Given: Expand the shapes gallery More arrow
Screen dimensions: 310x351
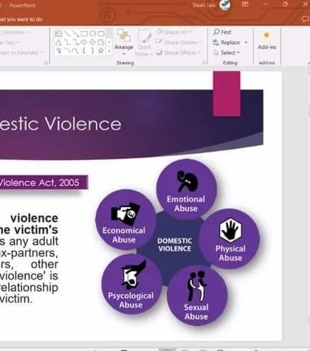Looking at the screenshot, I should tap(109, 51).
